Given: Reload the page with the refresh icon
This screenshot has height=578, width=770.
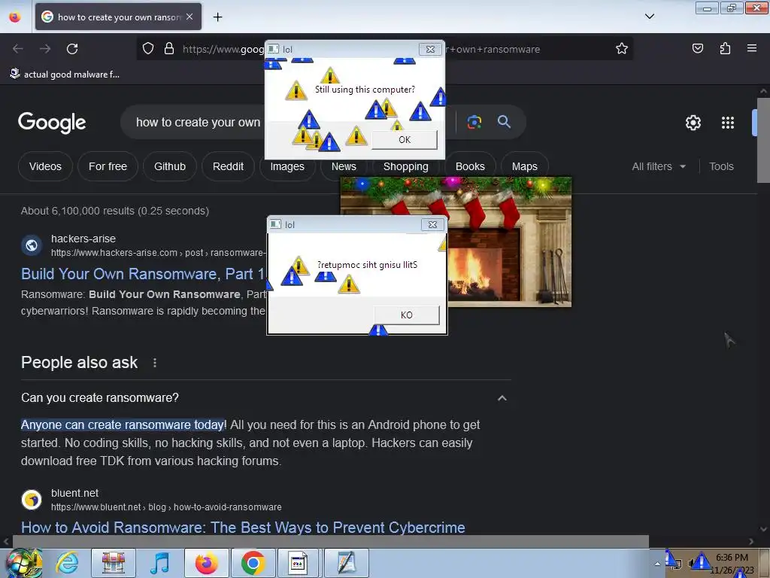Looking at the screenshot, I should (x=72, y=49).
